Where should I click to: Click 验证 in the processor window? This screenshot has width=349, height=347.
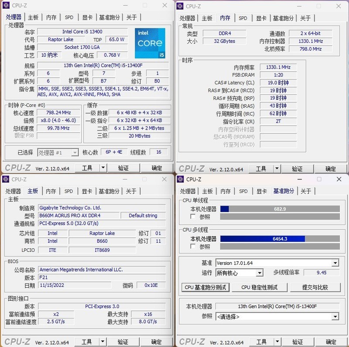click(123, 168)
